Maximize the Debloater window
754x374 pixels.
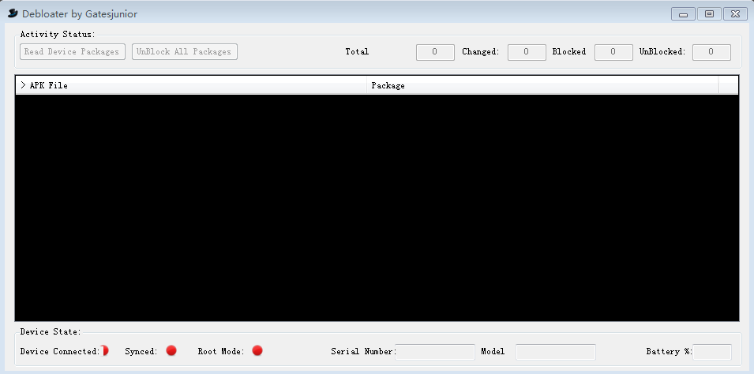709,13
